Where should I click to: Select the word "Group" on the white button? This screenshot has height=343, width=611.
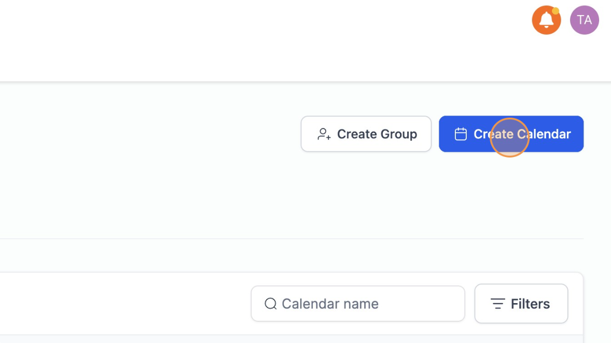(397, 134)
